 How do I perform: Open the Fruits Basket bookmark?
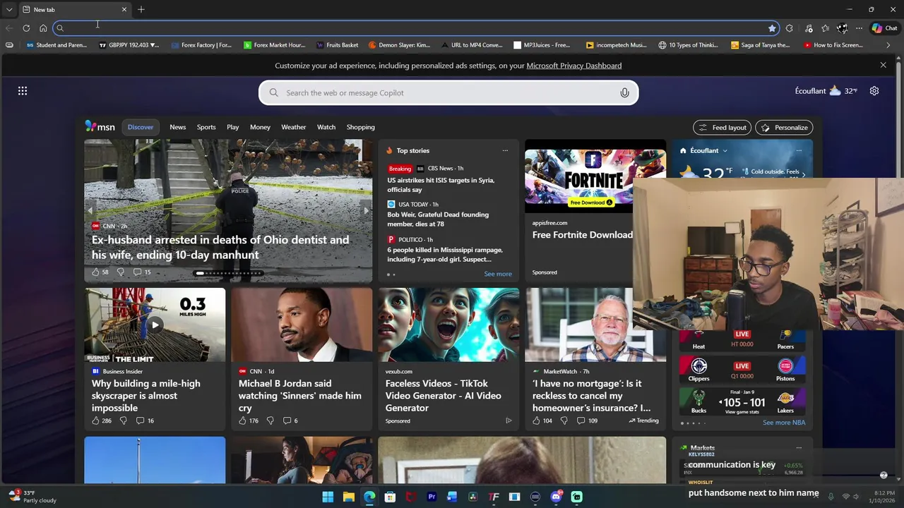[x=338, y=45]
